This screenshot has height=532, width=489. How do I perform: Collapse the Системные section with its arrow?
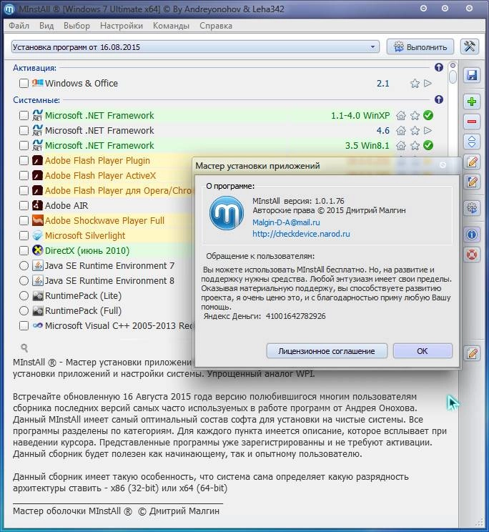pos(439,99)
